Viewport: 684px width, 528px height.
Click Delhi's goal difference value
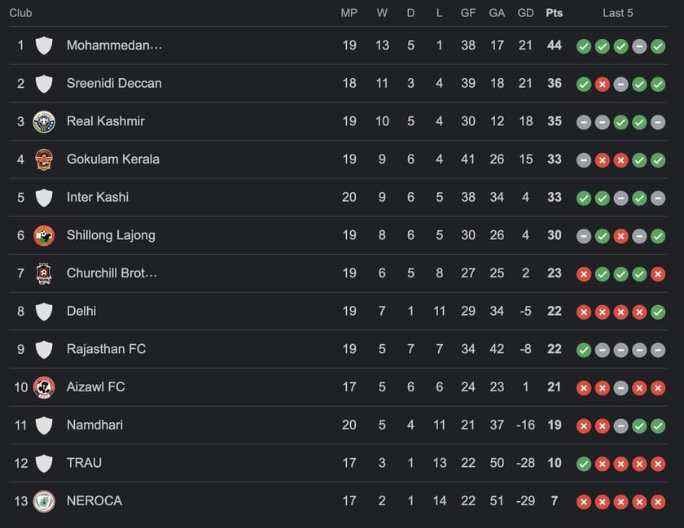526,311
